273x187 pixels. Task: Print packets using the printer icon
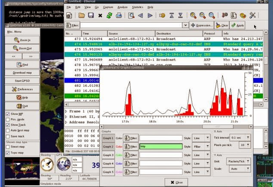coord(119,15)
